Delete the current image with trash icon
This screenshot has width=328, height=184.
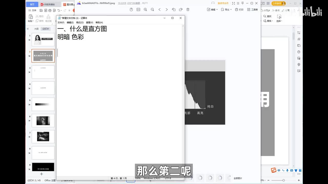click(188, 9)
